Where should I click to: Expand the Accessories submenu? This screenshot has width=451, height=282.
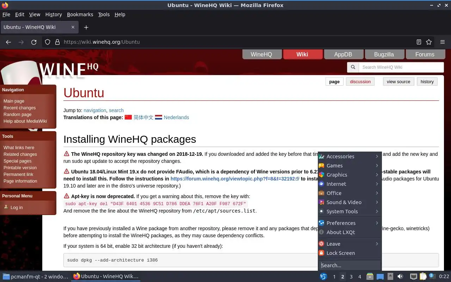point(350,157)
